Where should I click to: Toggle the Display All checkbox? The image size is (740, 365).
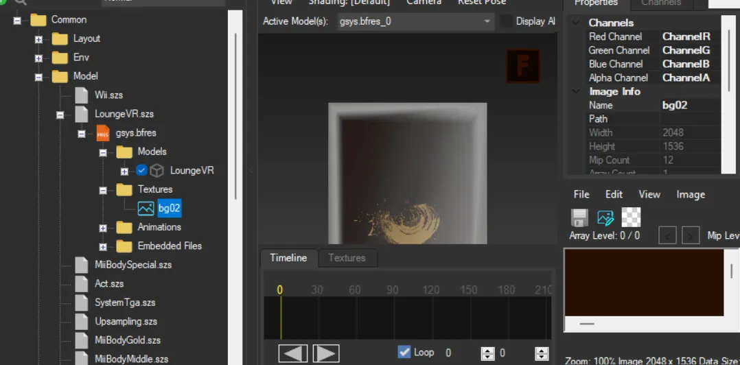[506, 21]
